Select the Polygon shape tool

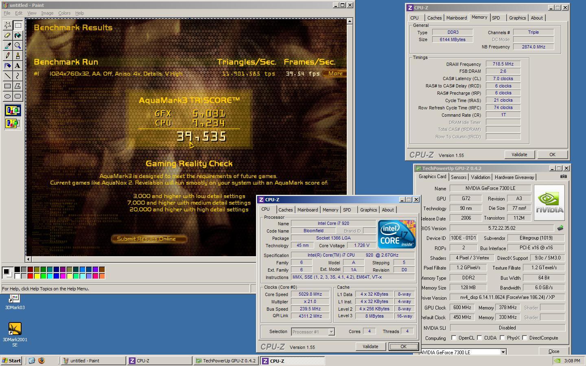click(x=18, y=86)
